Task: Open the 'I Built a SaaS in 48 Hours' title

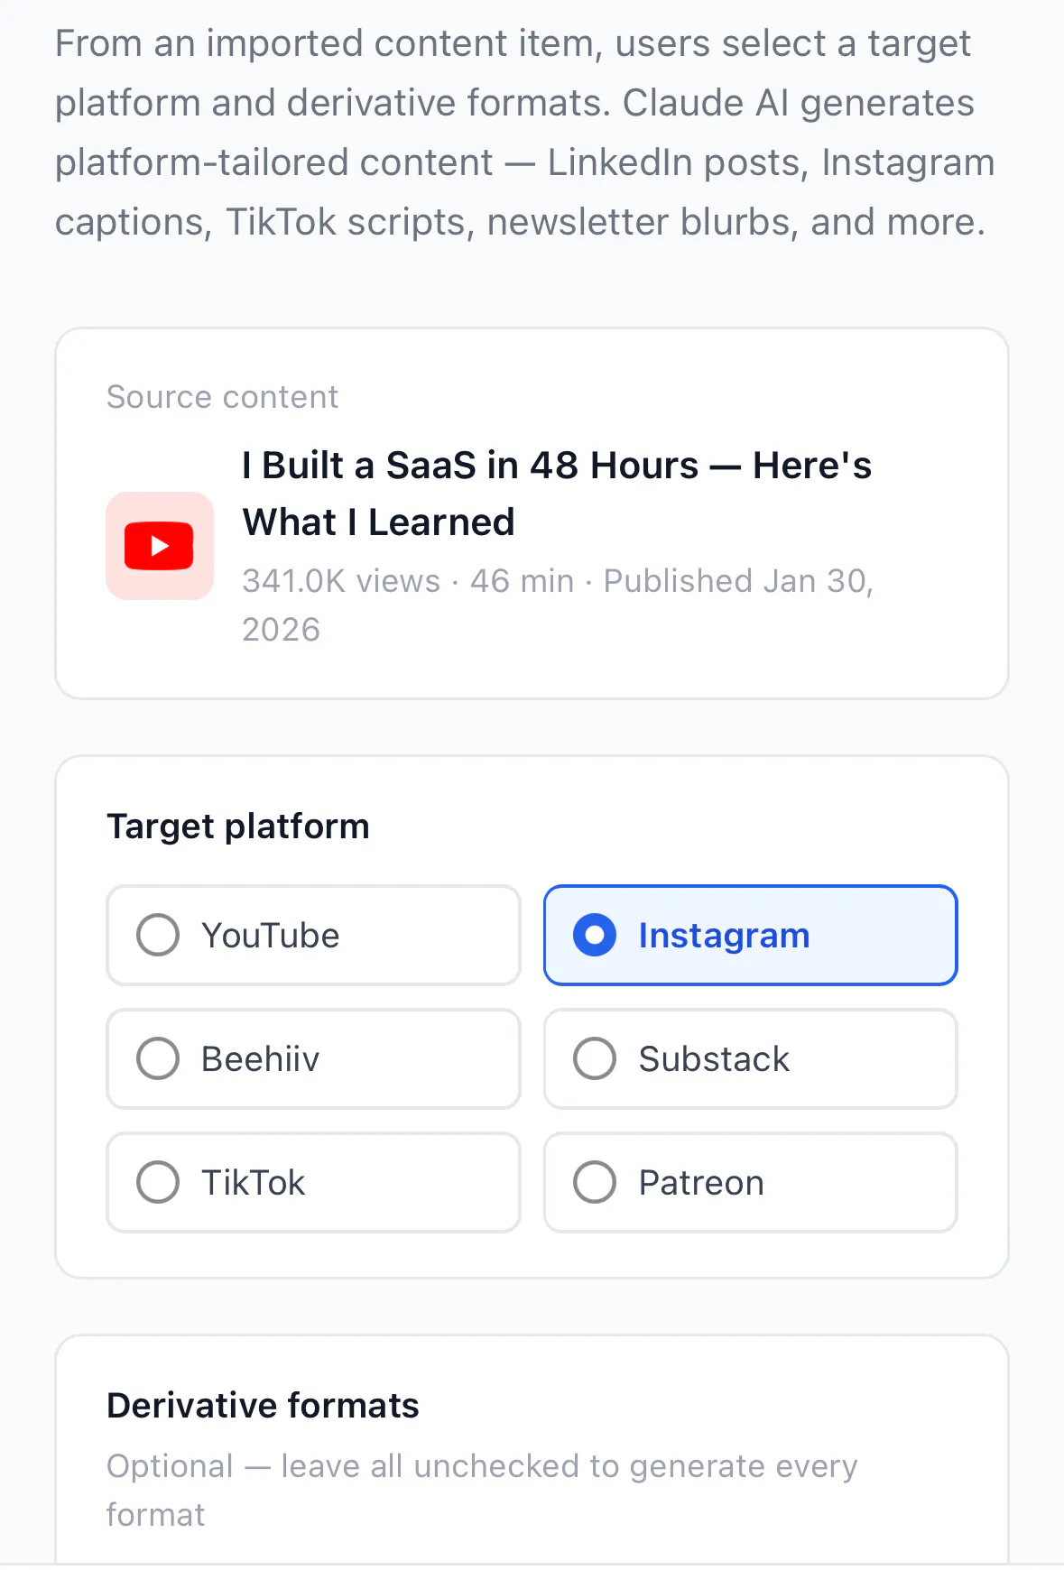Action: (x=557, y=494)
